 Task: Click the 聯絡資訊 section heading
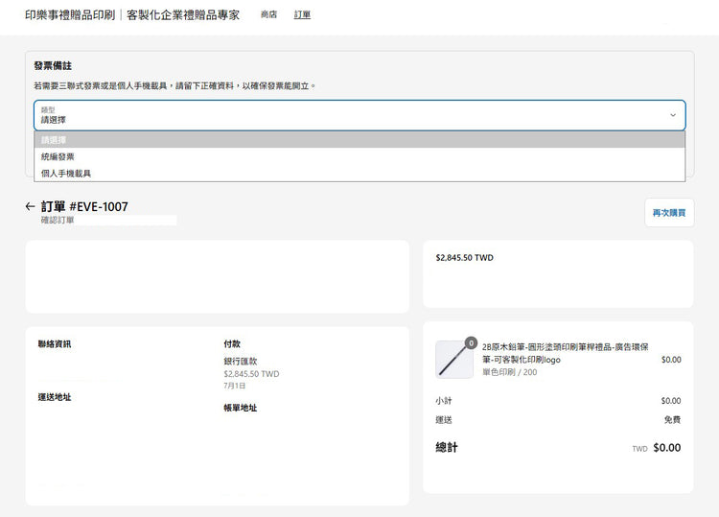(55, 343)
